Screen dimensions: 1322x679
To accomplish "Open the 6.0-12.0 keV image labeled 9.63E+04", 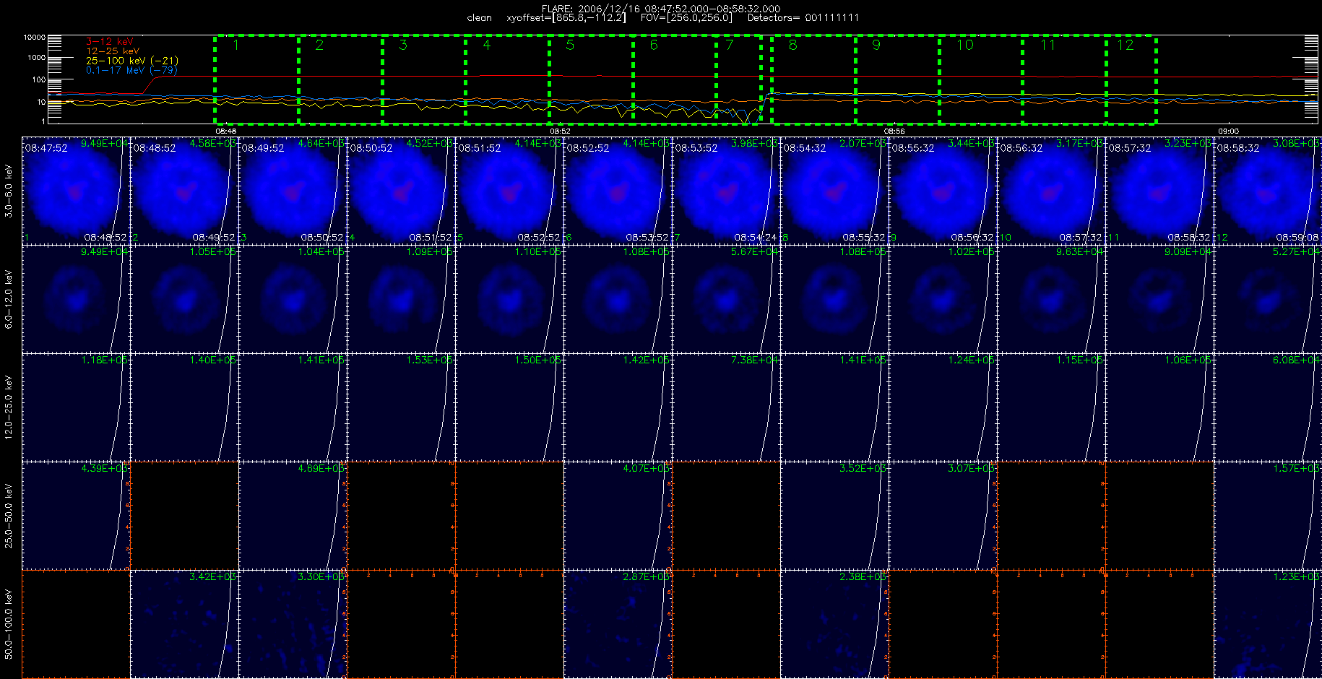I will point(1051,298).
